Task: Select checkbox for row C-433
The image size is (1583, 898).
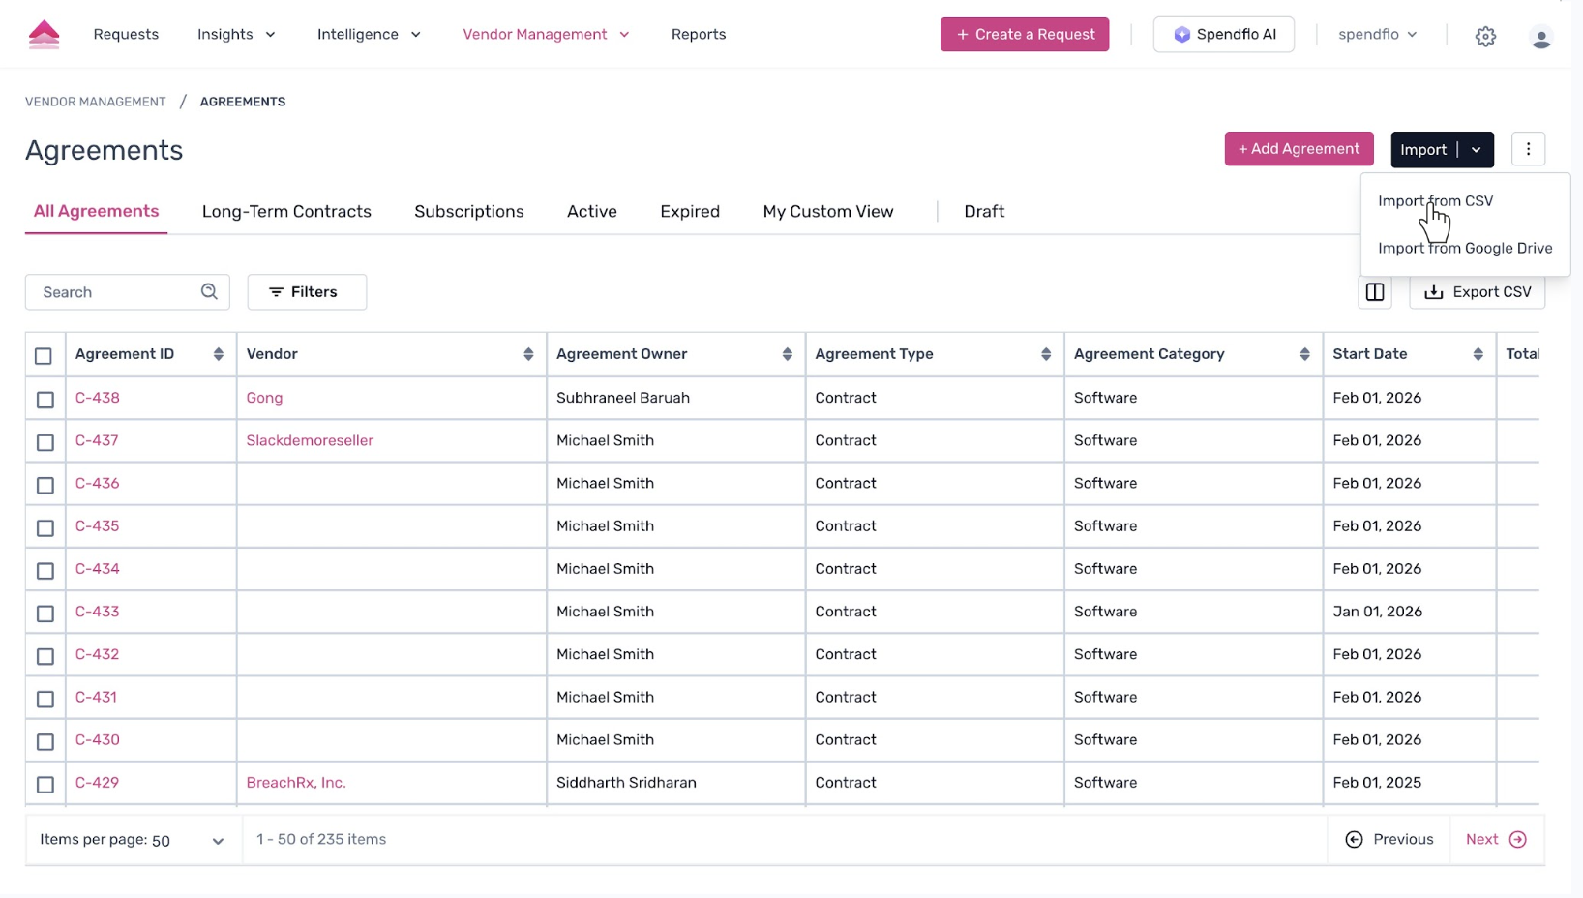Action: [x=45, y=613]
